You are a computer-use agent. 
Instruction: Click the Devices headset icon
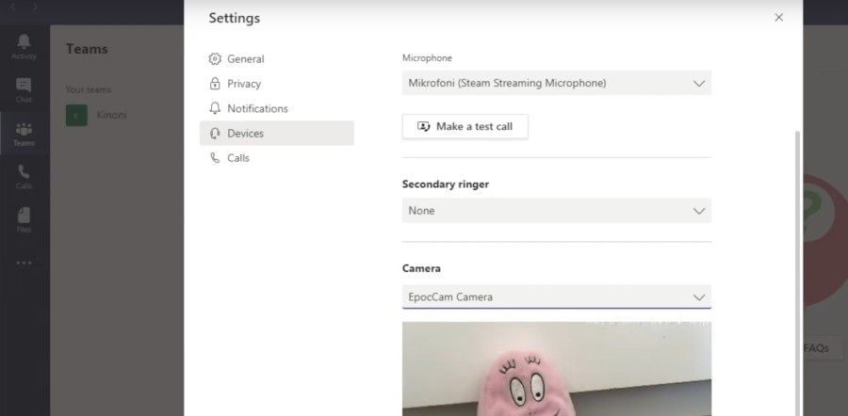click(x=215, y=134)
